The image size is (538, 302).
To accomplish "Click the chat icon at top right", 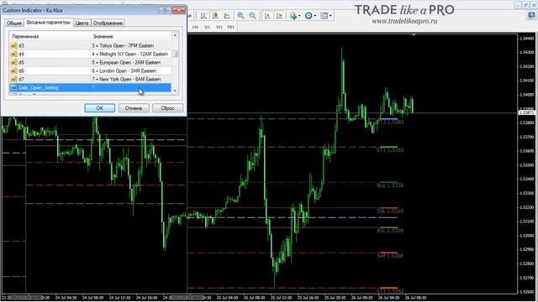I will [x=531, y=15].
